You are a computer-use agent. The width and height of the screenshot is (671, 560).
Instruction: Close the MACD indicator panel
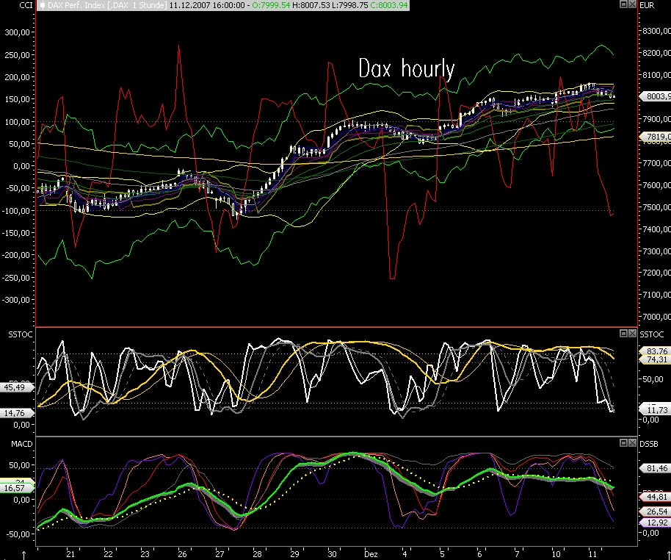[x=632, y=442]
